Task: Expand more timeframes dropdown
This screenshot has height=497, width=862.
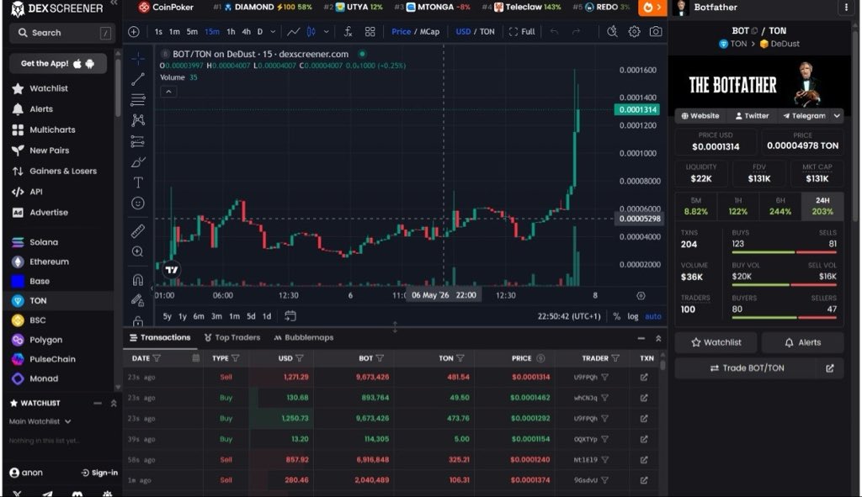Action: pos(273,32)
